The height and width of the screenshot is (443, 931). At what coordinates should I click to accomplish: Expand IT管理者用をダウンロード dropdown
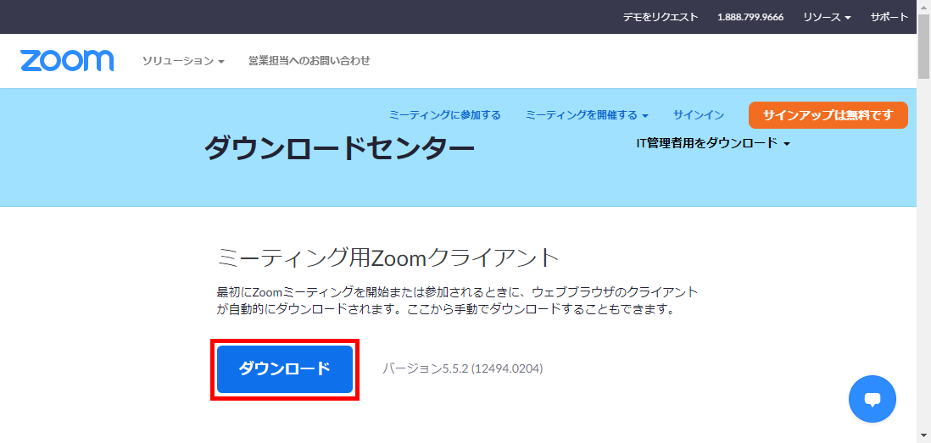tap(713, 143)
